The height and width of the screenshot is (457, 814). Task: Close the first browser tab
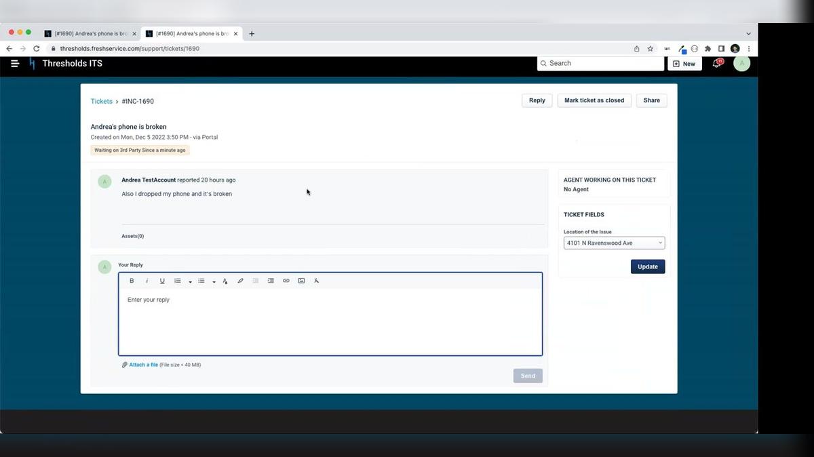point(134,33)
